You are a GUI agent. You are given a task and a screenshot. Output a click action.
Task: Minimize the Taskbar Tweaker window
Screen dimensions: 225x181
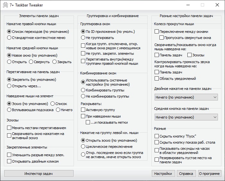(188, 5)
